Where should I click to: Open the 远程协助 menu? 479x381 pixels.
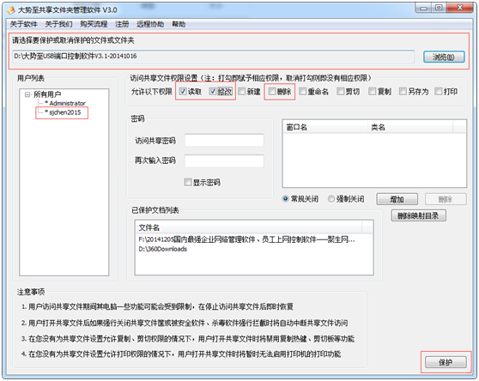[150, 24]
